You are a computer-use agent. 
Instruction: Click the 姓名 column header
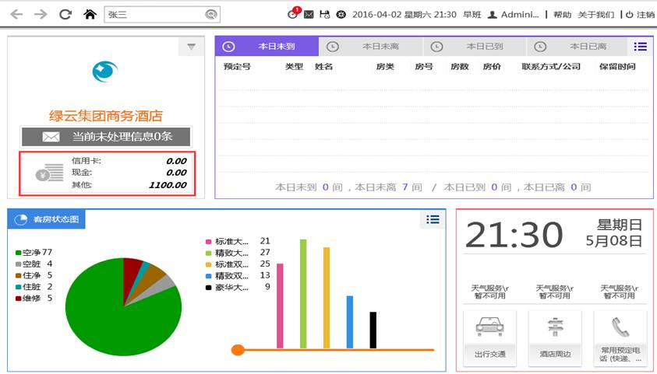point(324,66)
